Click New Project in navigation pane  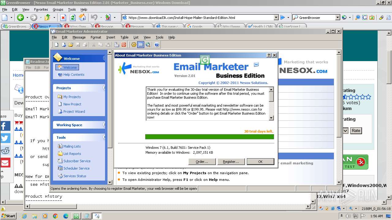point(72,104)
